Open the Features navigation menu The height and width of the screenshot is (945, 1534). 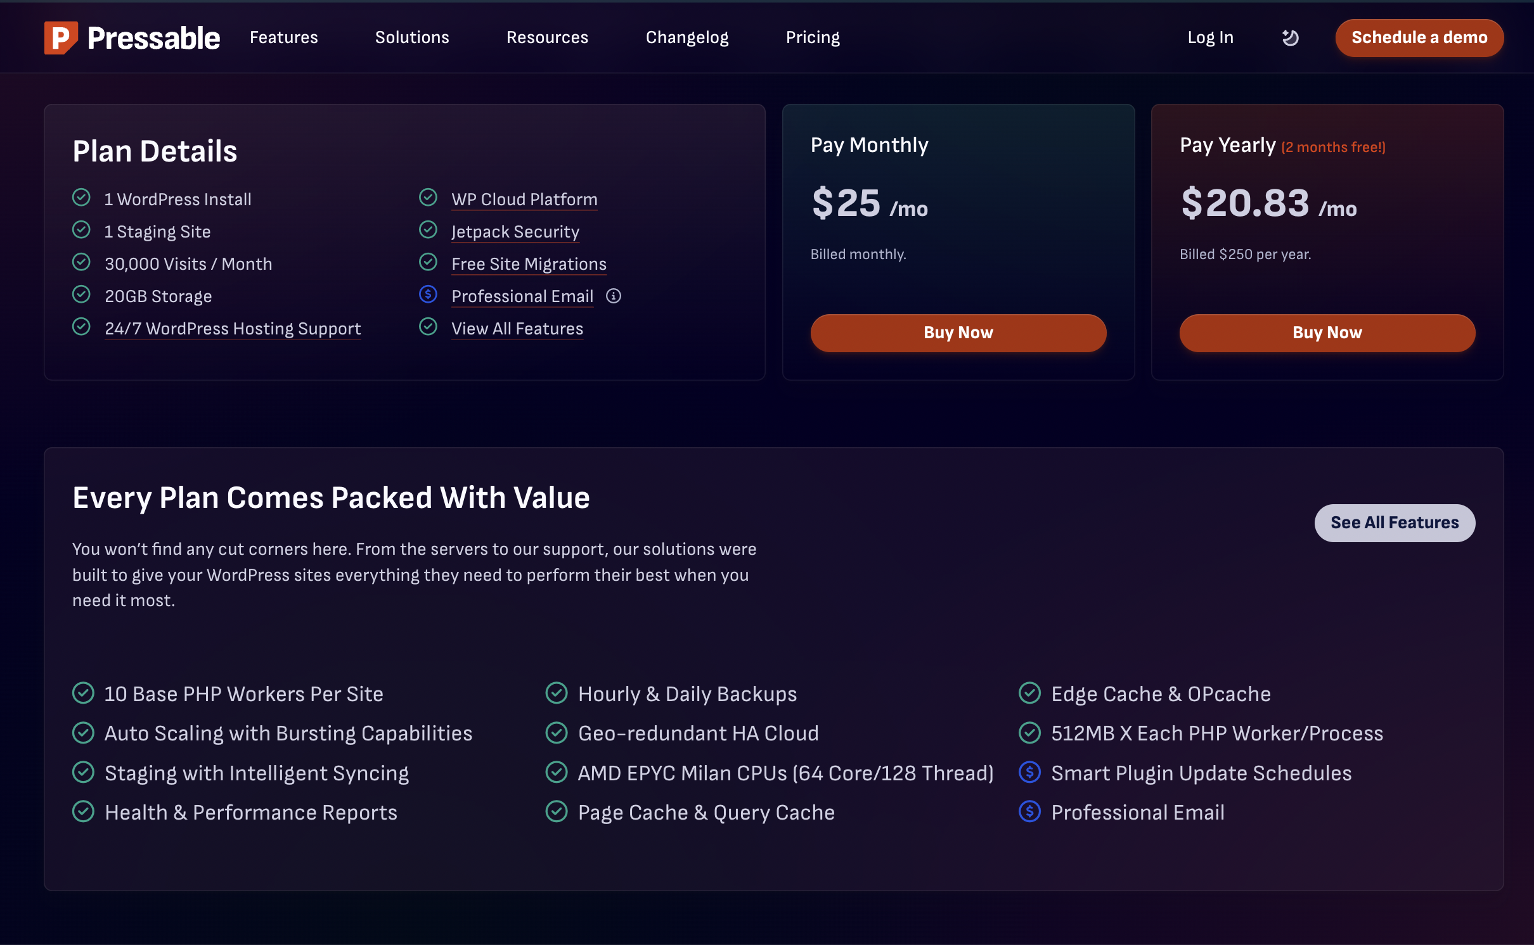[283, 37]
